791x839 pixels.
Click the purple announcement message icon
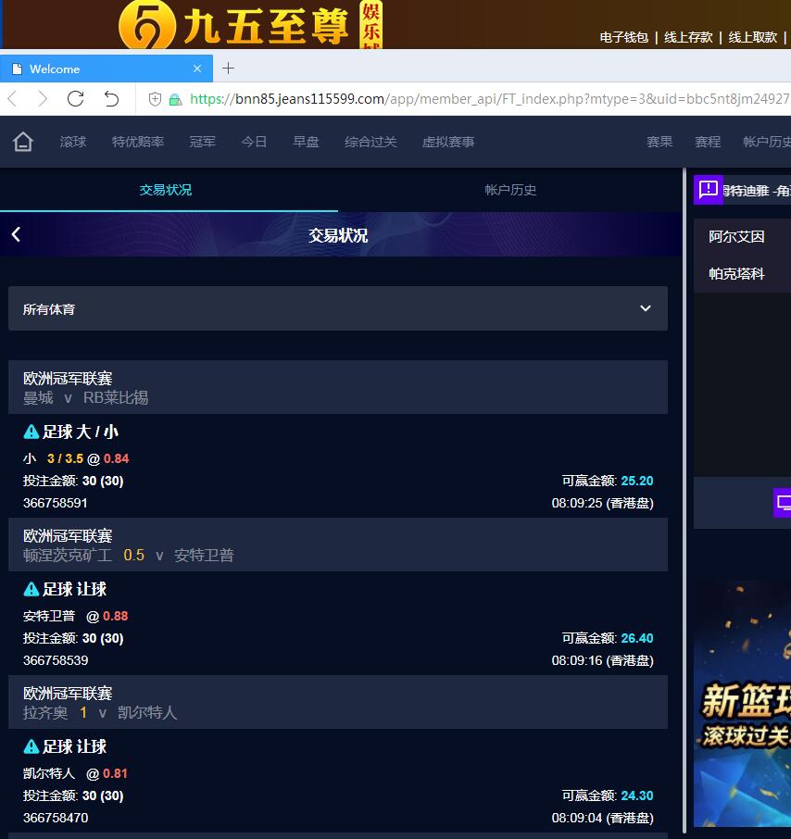click(708, 190)
